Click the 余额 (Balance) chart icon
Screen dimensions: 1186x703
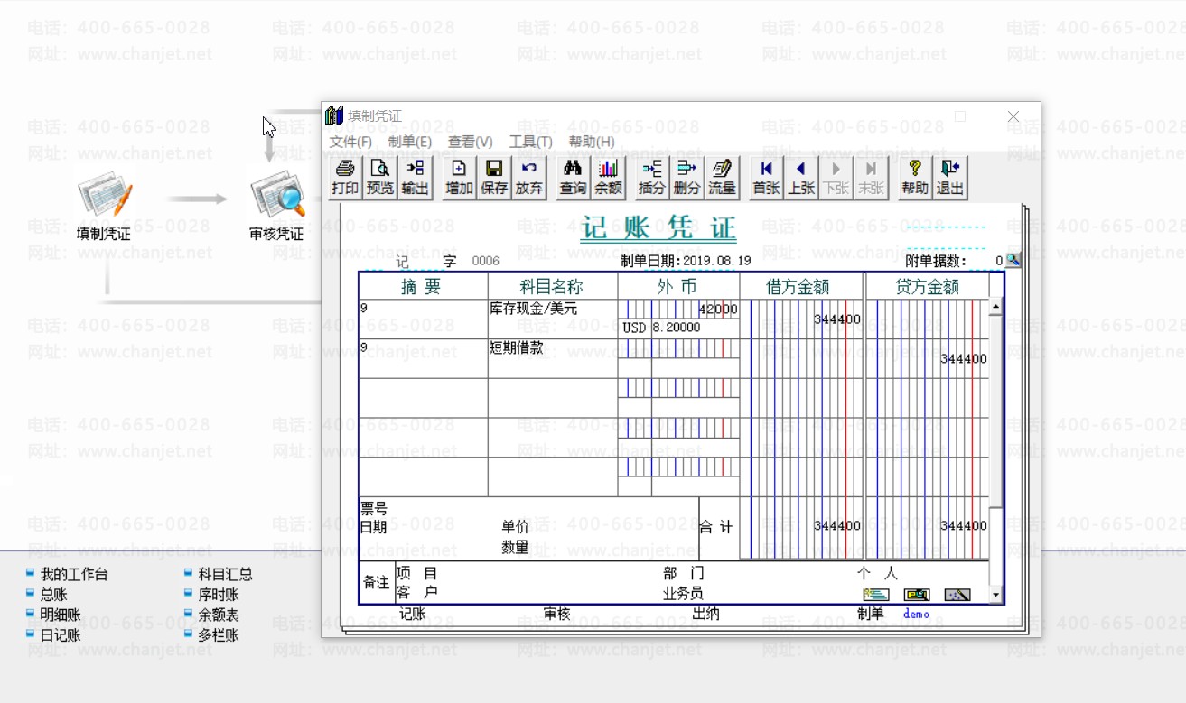tap(608, 177)
